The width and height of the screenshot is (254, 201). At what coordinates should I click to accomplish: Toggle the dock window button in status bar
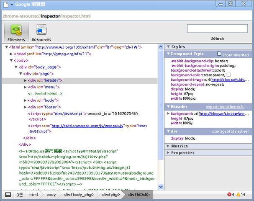pos(8,195)
